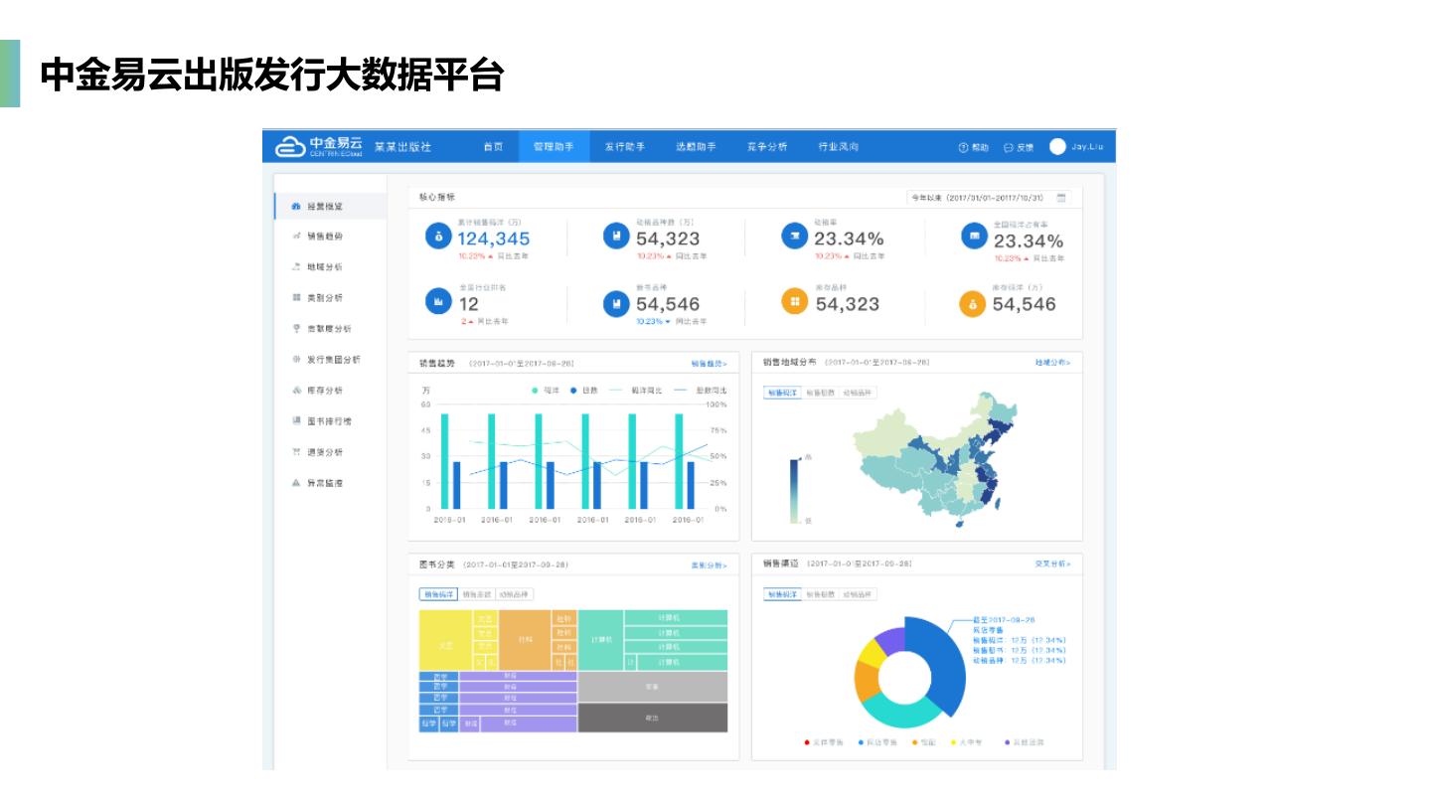
Task: Click the light gray treemap block
Action: (652, 687)
